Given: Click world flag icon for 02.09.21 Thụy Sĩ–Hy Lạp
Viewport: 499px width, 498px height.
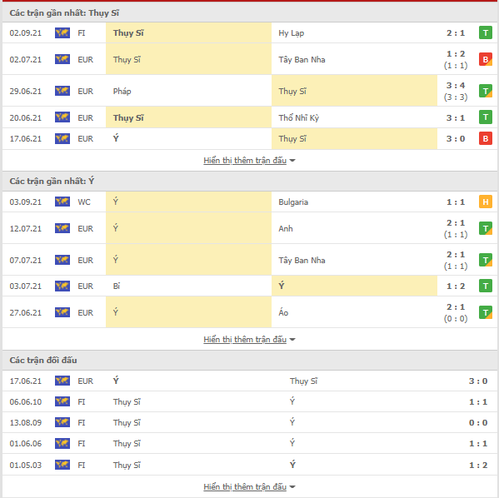Looking at the screenshot, I should (x=62, y=32).
